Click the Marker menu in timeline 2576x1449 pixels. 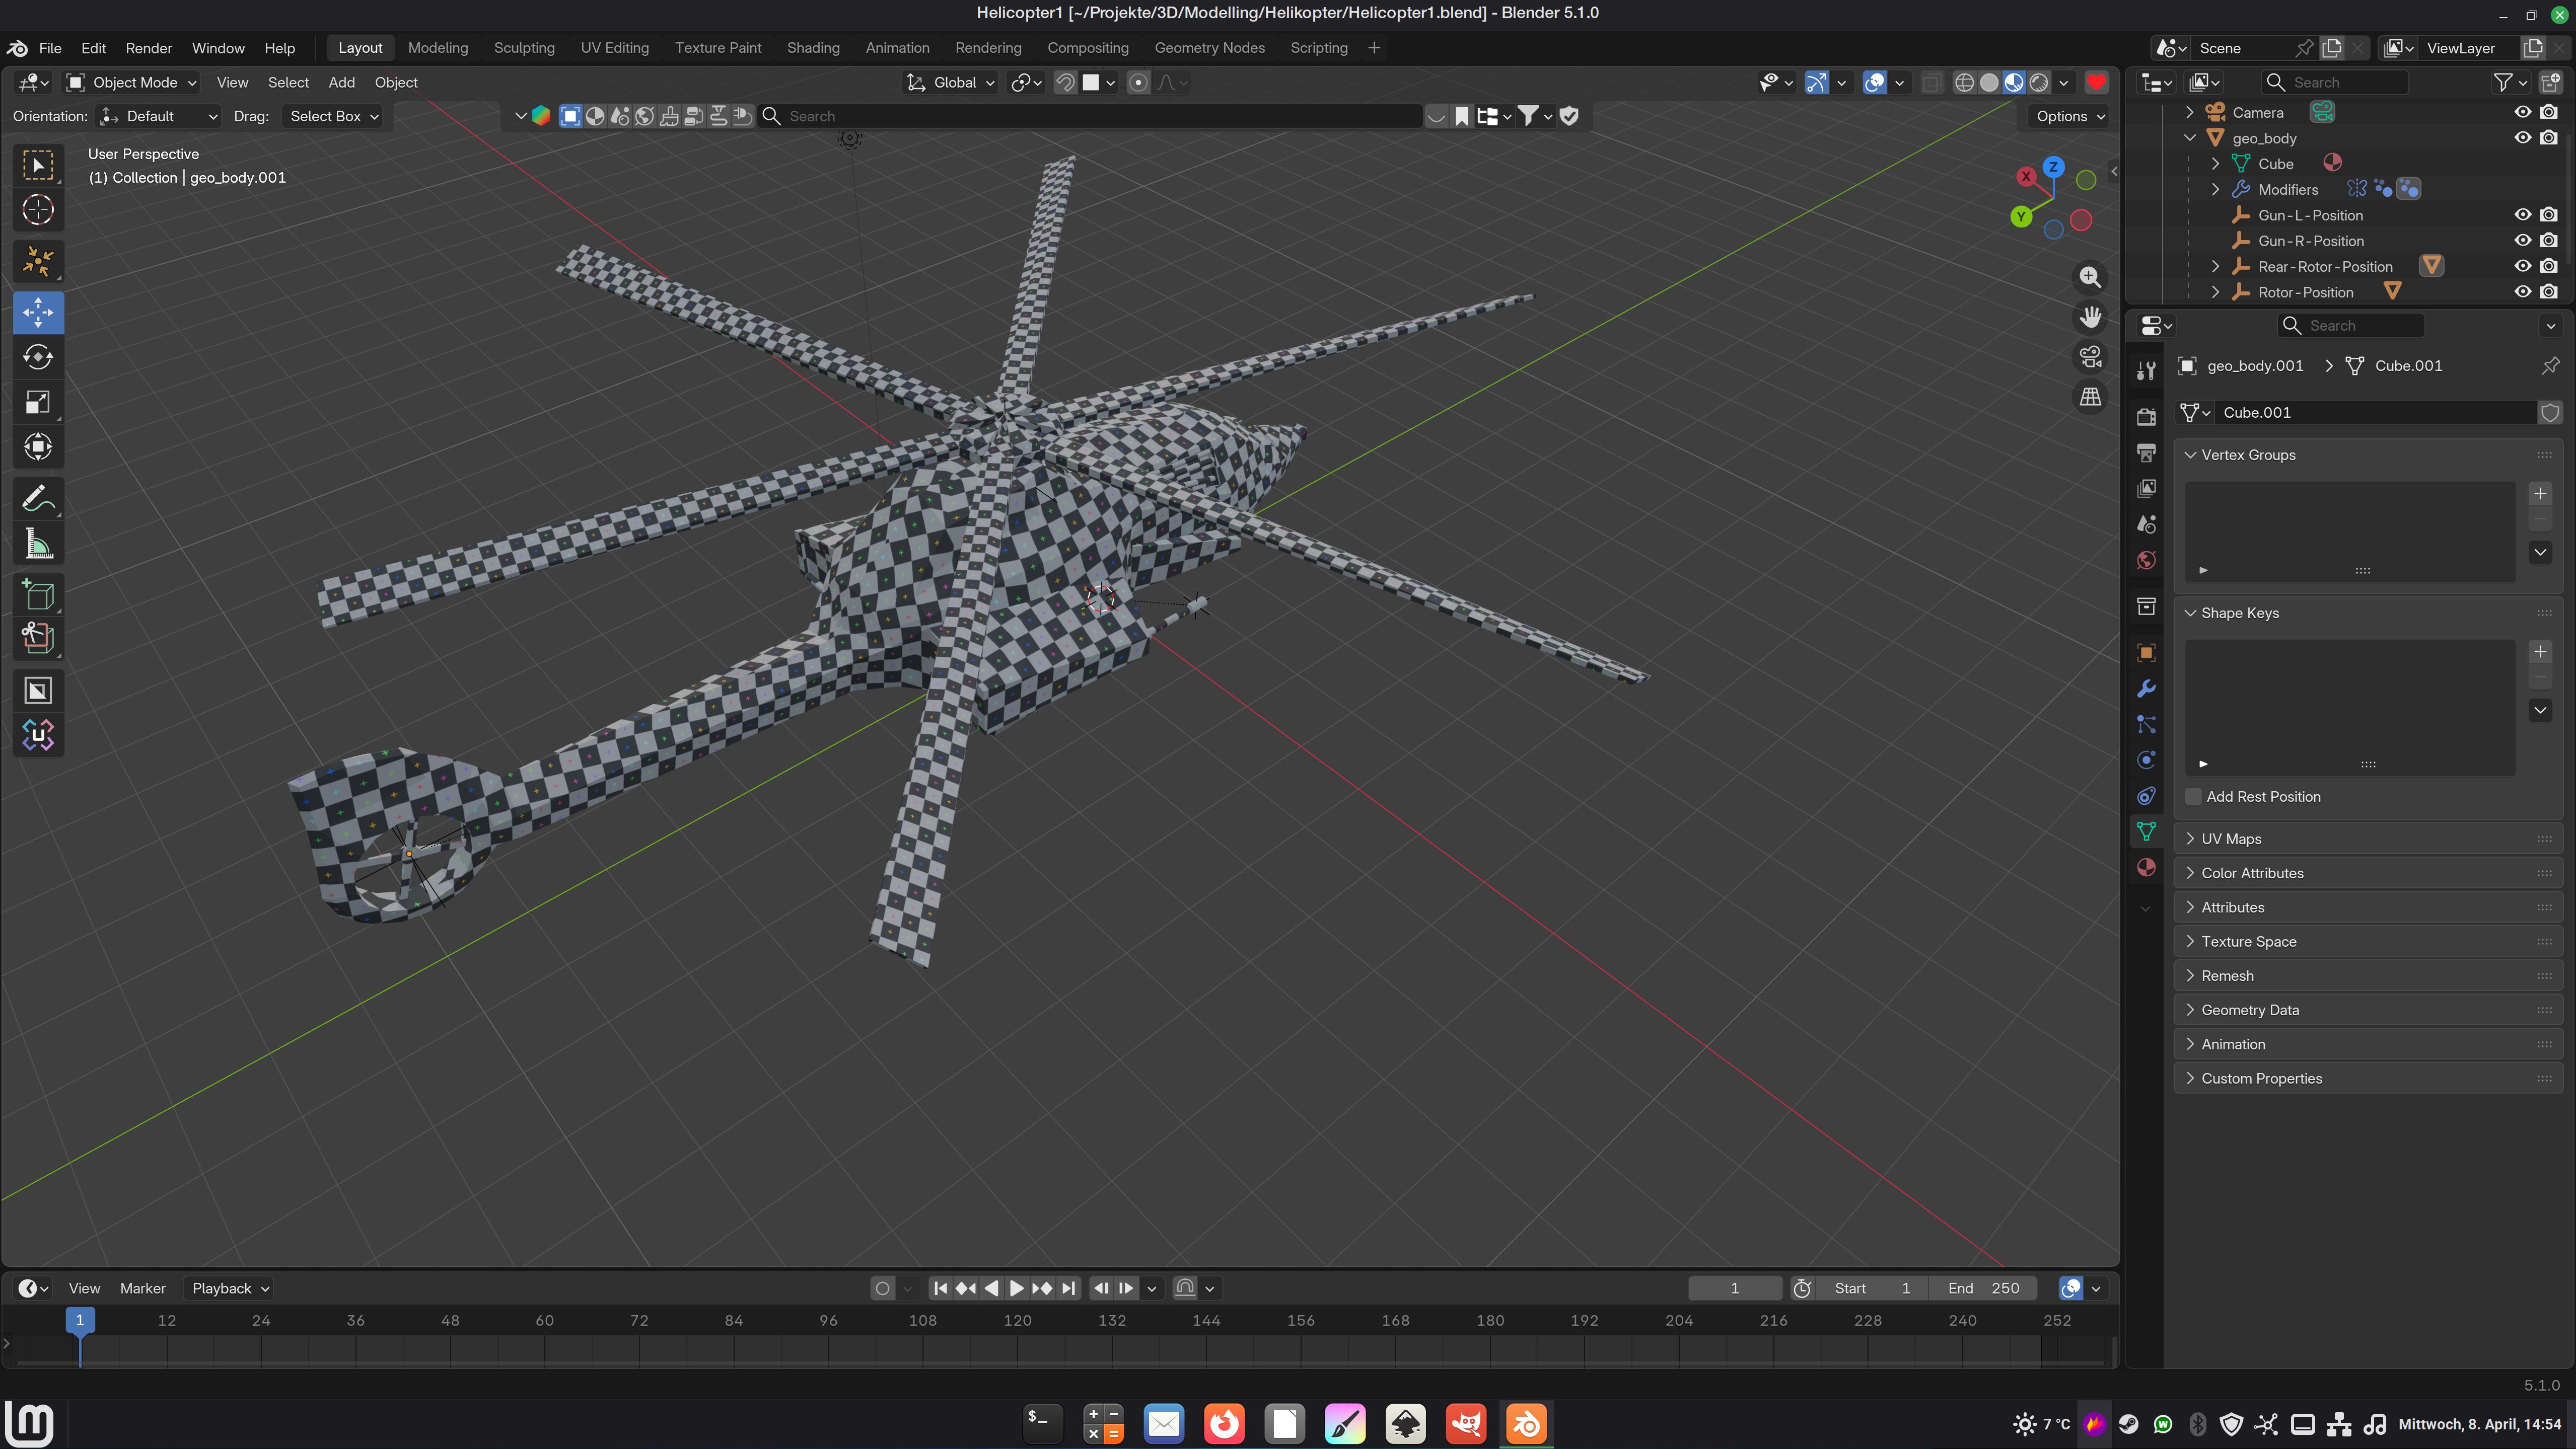[143, 1288]
